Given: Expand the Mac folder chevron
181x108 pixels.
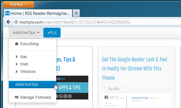Looking at the screenshot, I should [x=16, y=57].
